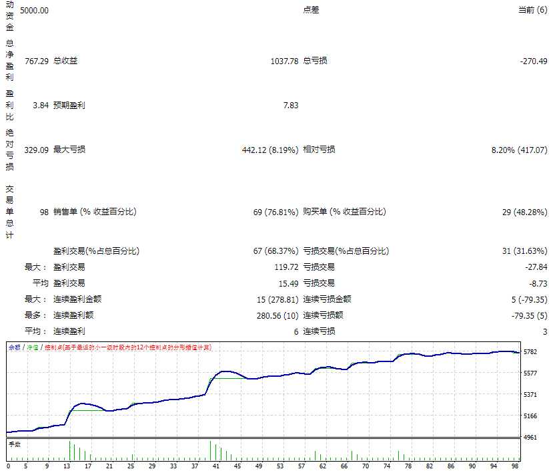Screen dimensions: 549x471
Task: Click the green 净值 legend label
Action: [x=31, y=347]
